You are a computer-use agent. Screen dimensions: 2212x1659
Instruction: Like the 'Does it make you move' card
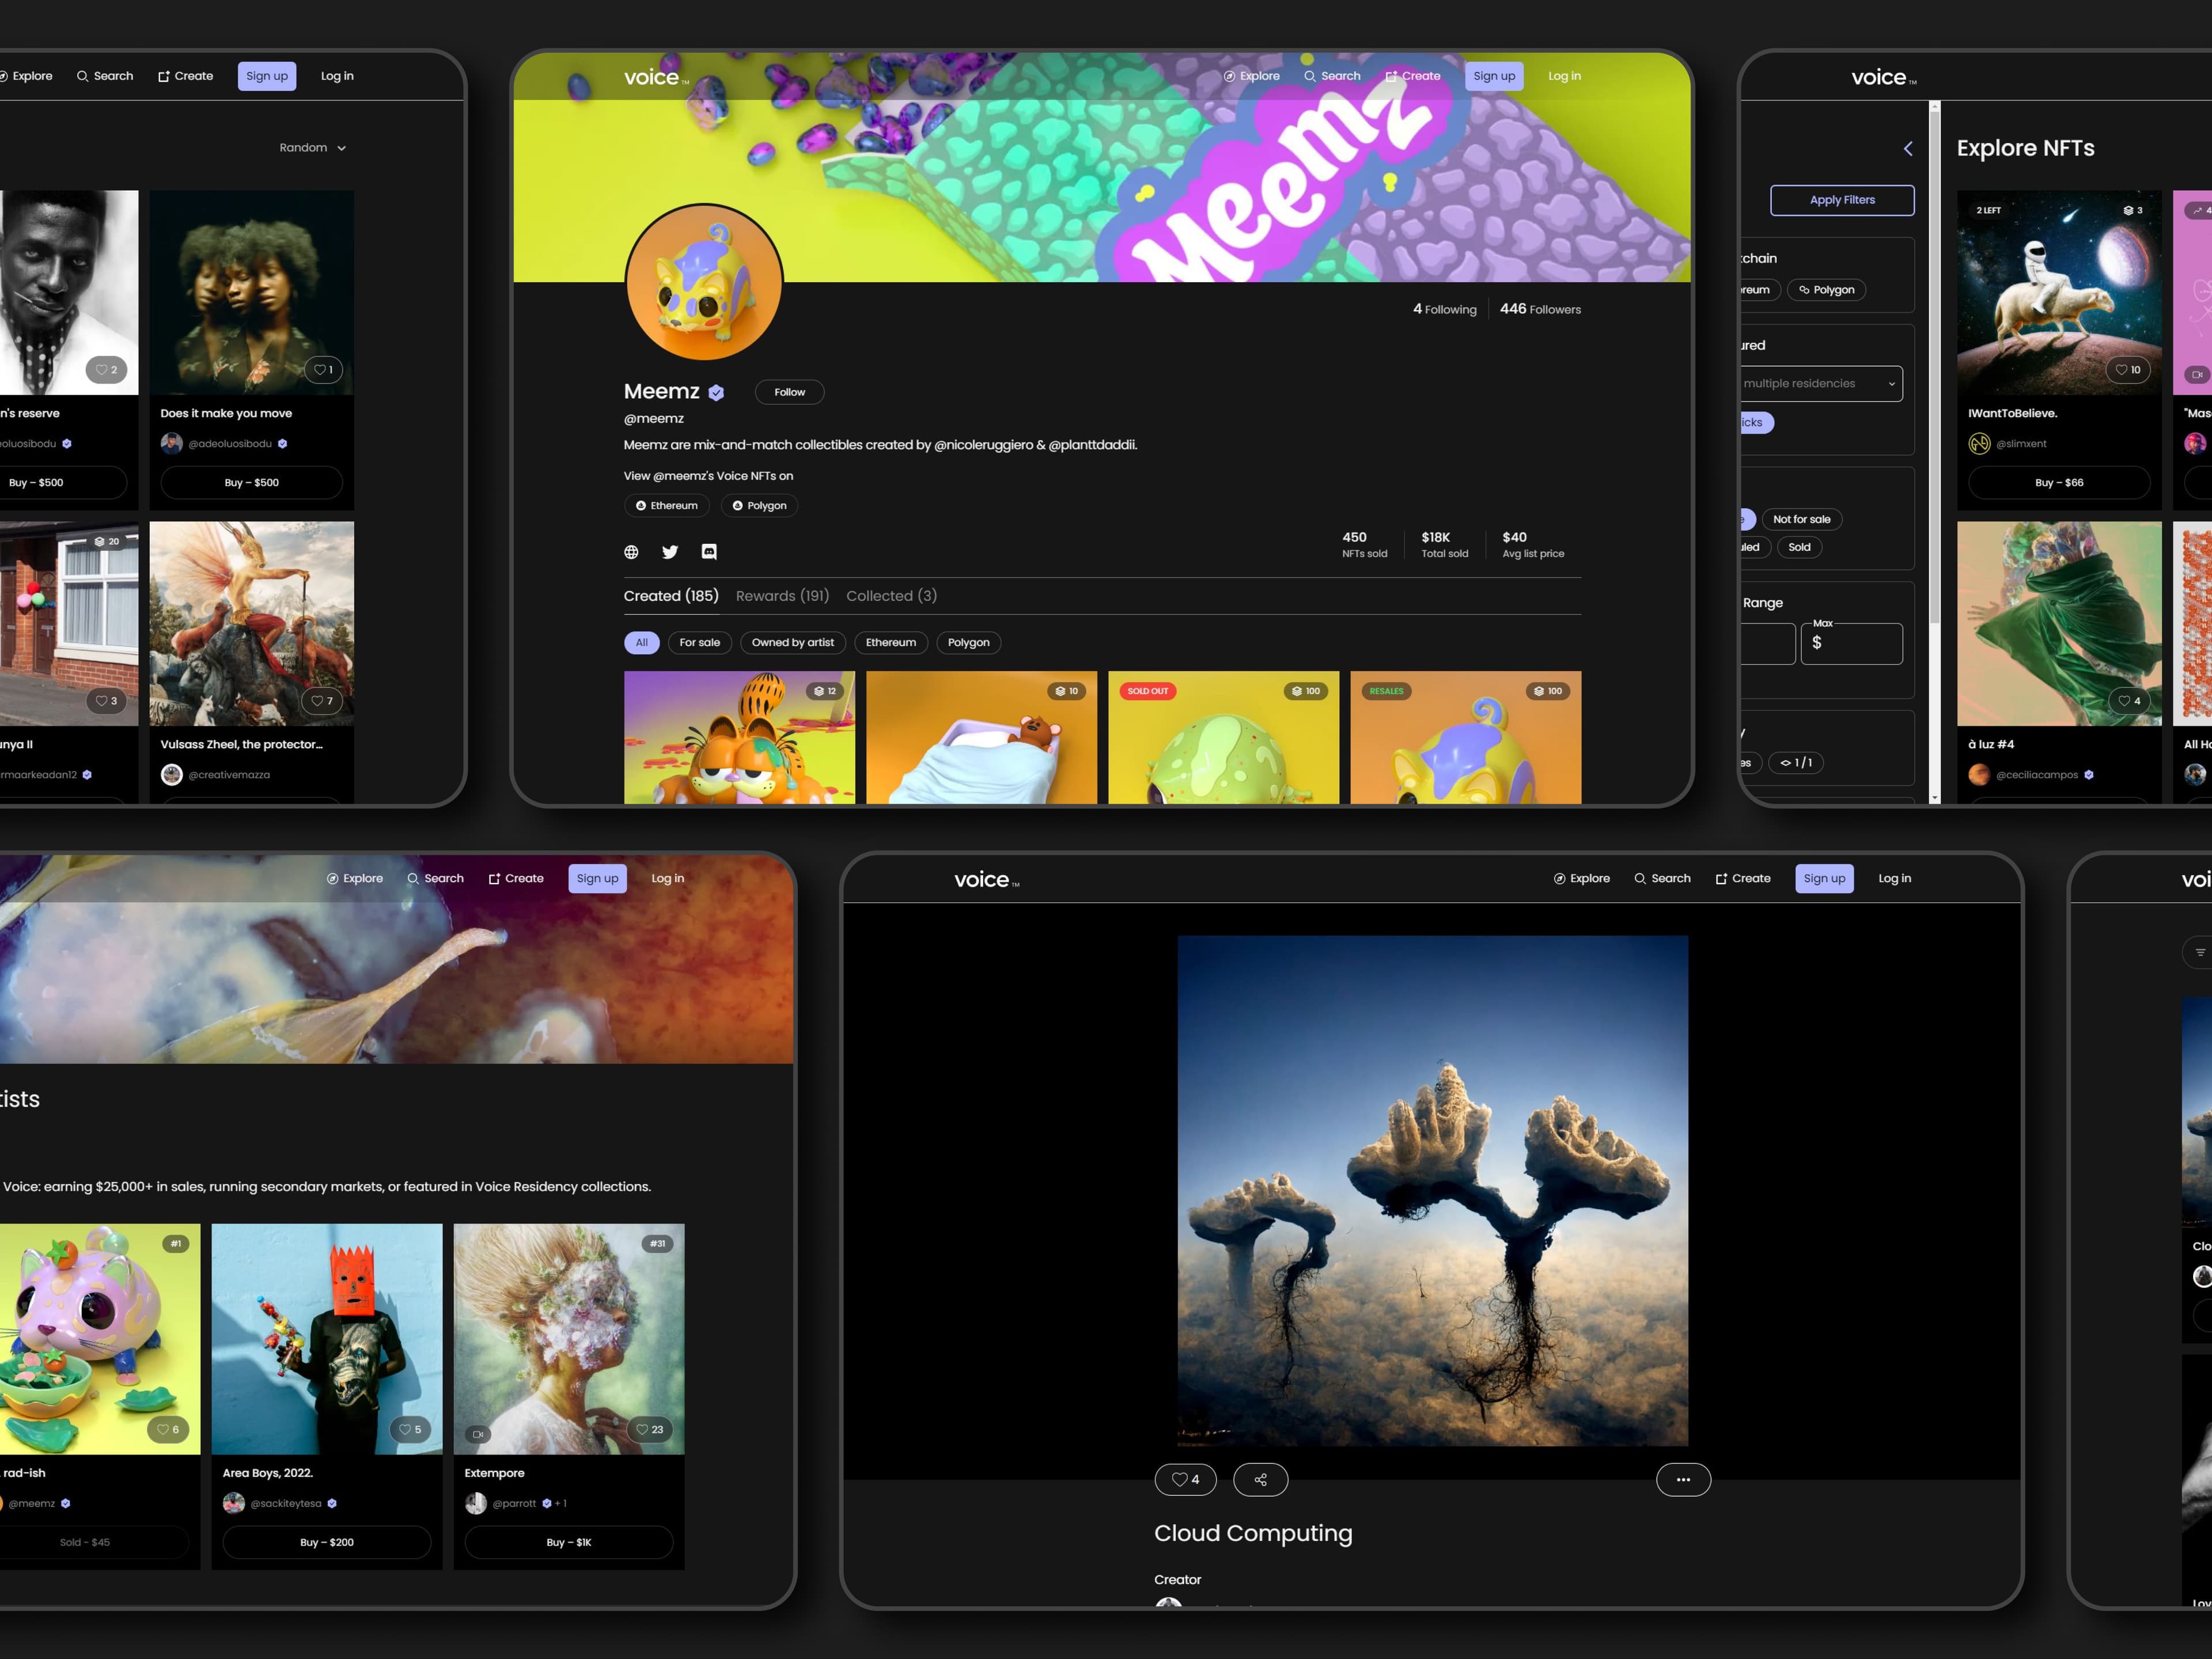tap(323, 370)
